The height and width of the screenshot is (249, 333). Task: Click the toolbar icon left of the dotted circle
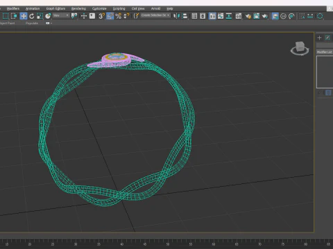(310, 16)
